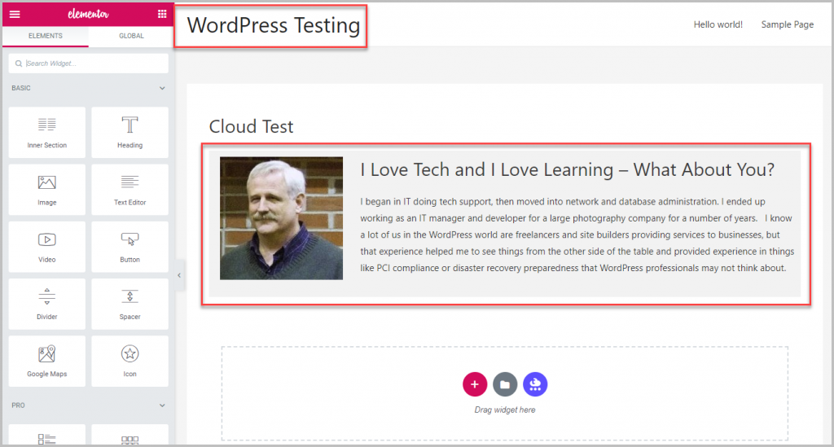Click the purple cloud templates button
Image resolution: width=834 pixels, height=447 pixels.
[535, 384]
